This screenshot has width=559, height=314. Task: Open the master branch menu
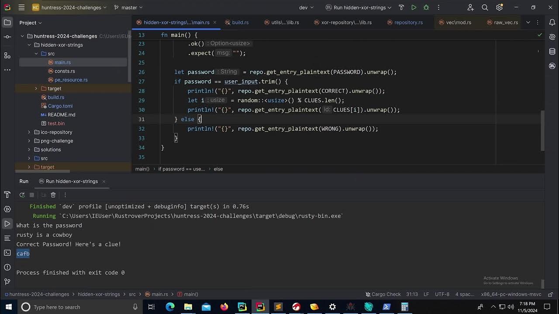point(128,7)
